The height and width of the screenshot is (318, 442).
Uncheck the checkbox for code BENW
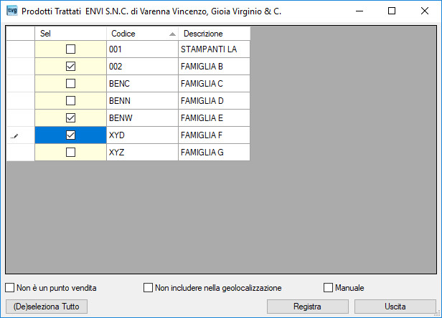(70, 118)
